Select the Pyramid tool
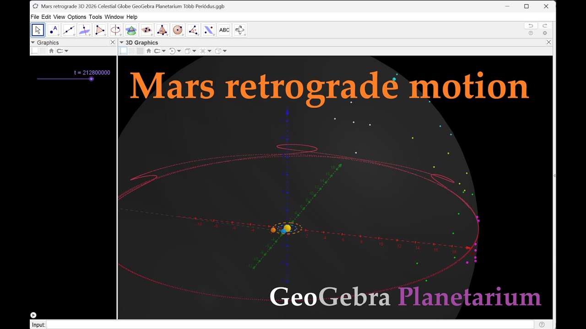Screen dimensions: 586x329 162,30
